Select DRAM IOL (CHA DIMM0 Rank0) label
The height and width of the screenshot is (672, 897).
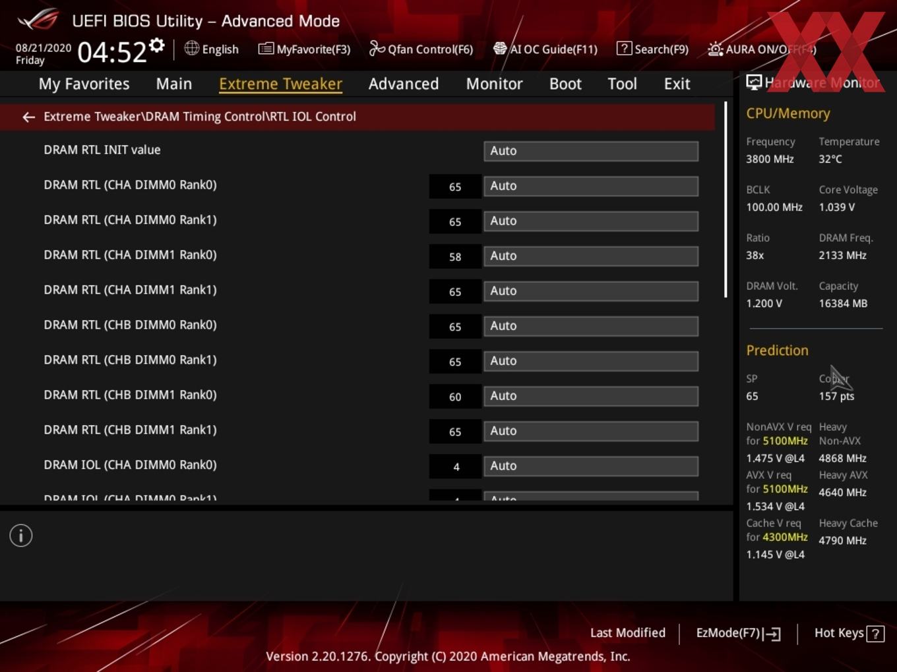[130, 464]
